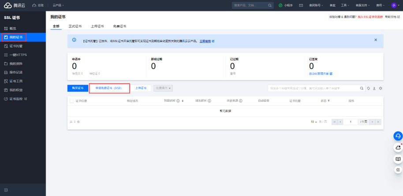Refresh the certificate list

click(368, 88)
